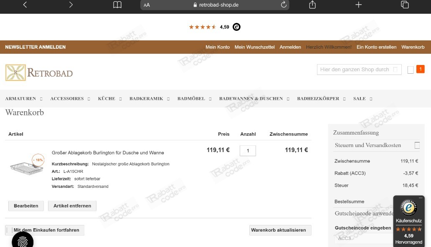Viewport: 431px width, 247px height.
Task: Click the Steuer amount 18,45 €
Action: [x=411, y=186]
